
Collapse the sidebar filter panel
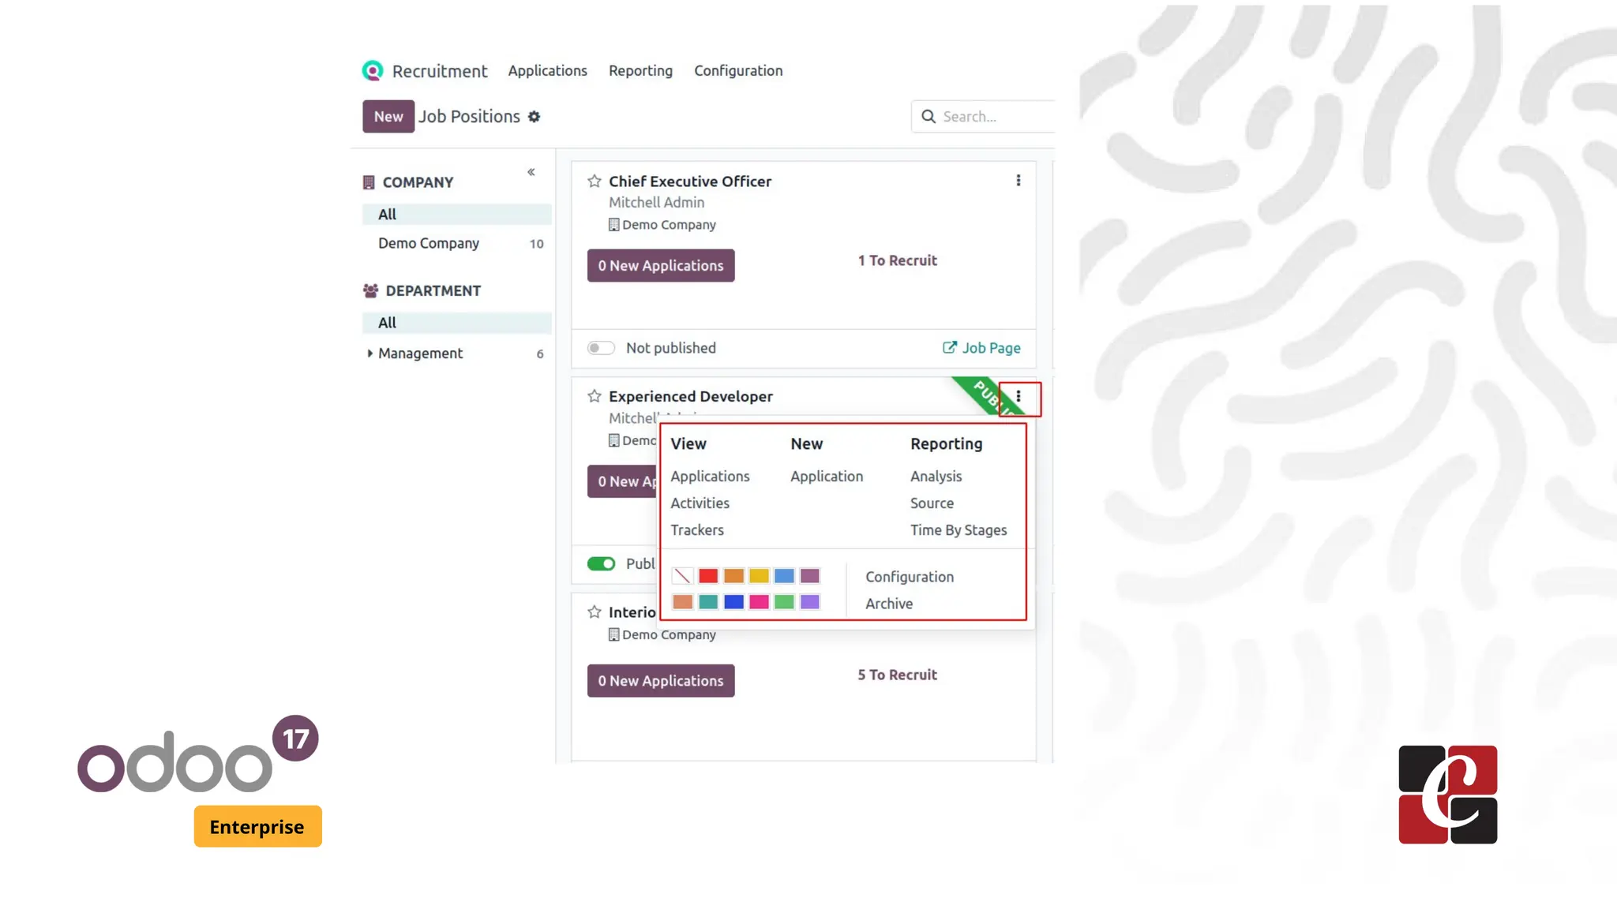coord(531,172)
